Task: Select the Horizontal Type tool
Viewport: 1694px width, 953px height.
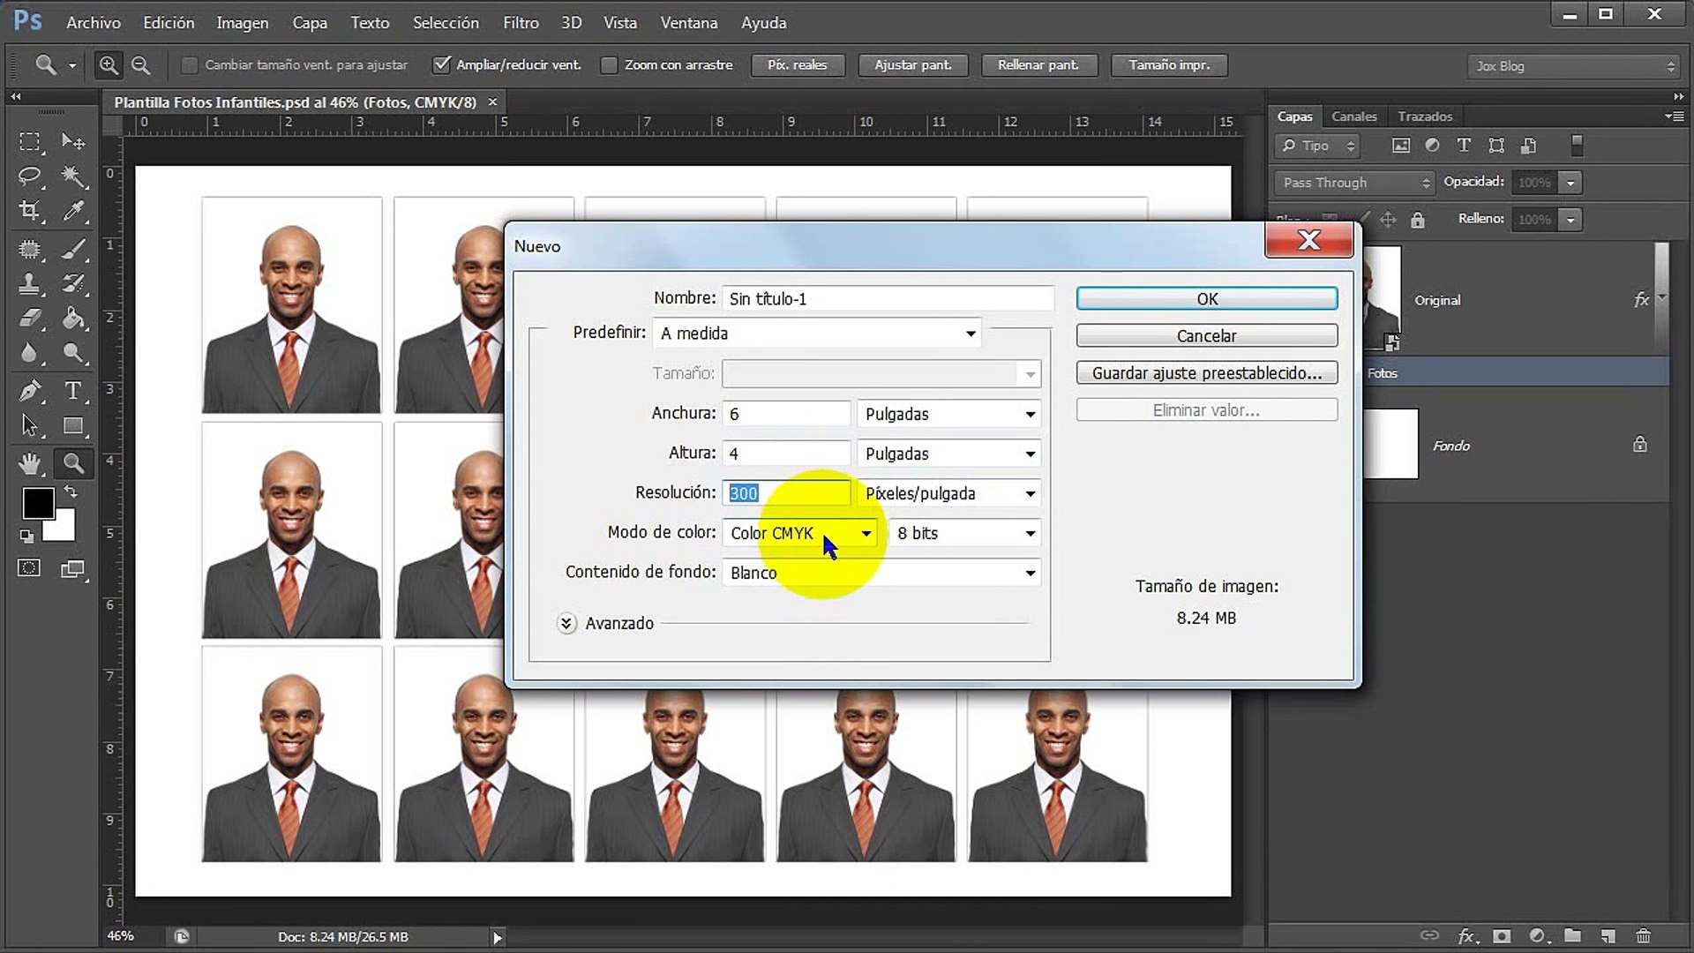Action: coord(73,390)
